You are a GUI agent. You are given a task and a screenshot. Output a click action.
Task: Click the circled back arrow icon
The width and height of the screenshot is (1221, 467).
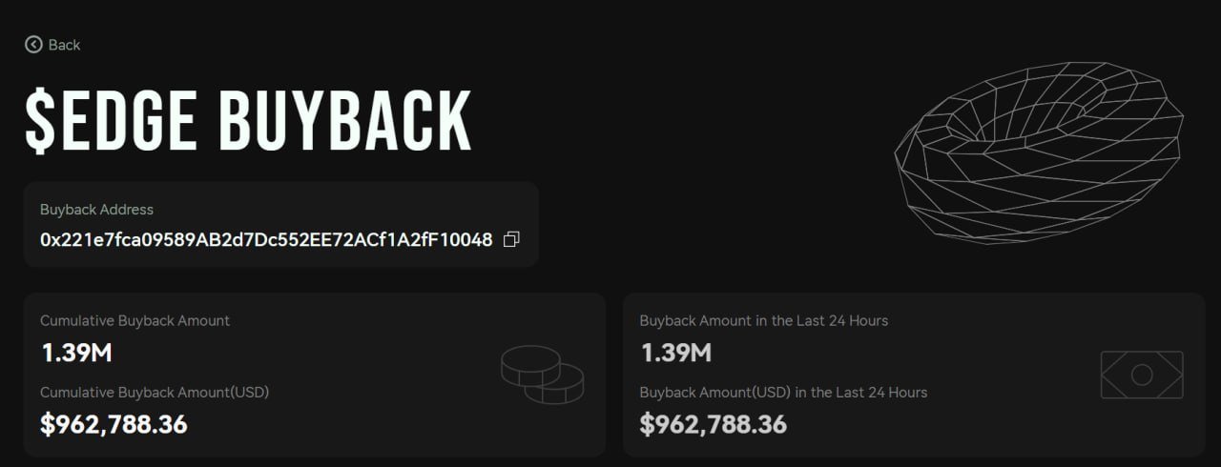pos(33,45)
